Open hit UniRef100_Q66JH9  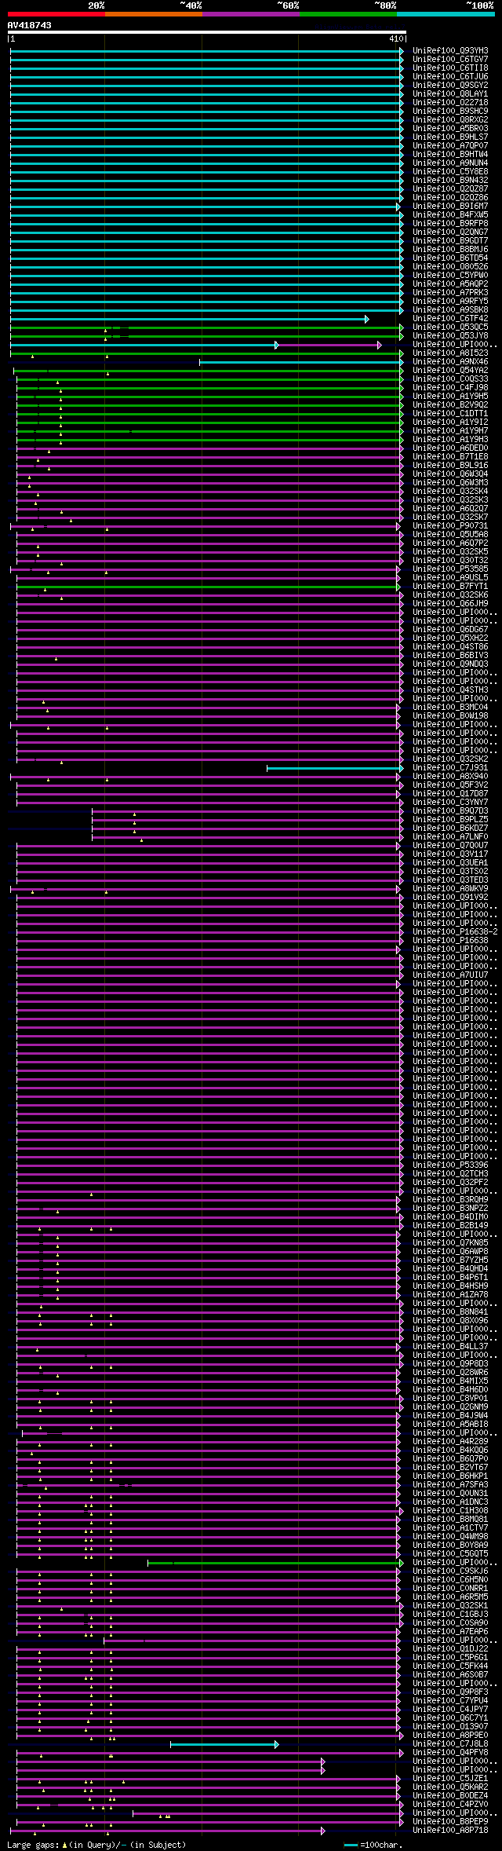[450, 603]
